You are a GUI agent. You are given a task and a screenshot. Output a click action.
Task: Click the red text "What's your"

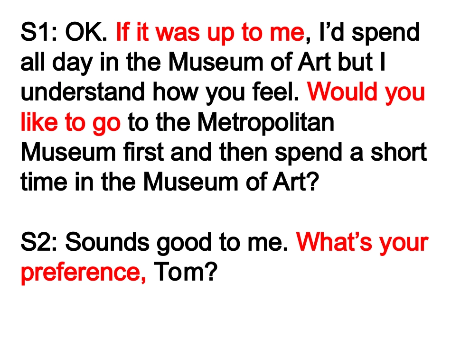tap(362, 243)
